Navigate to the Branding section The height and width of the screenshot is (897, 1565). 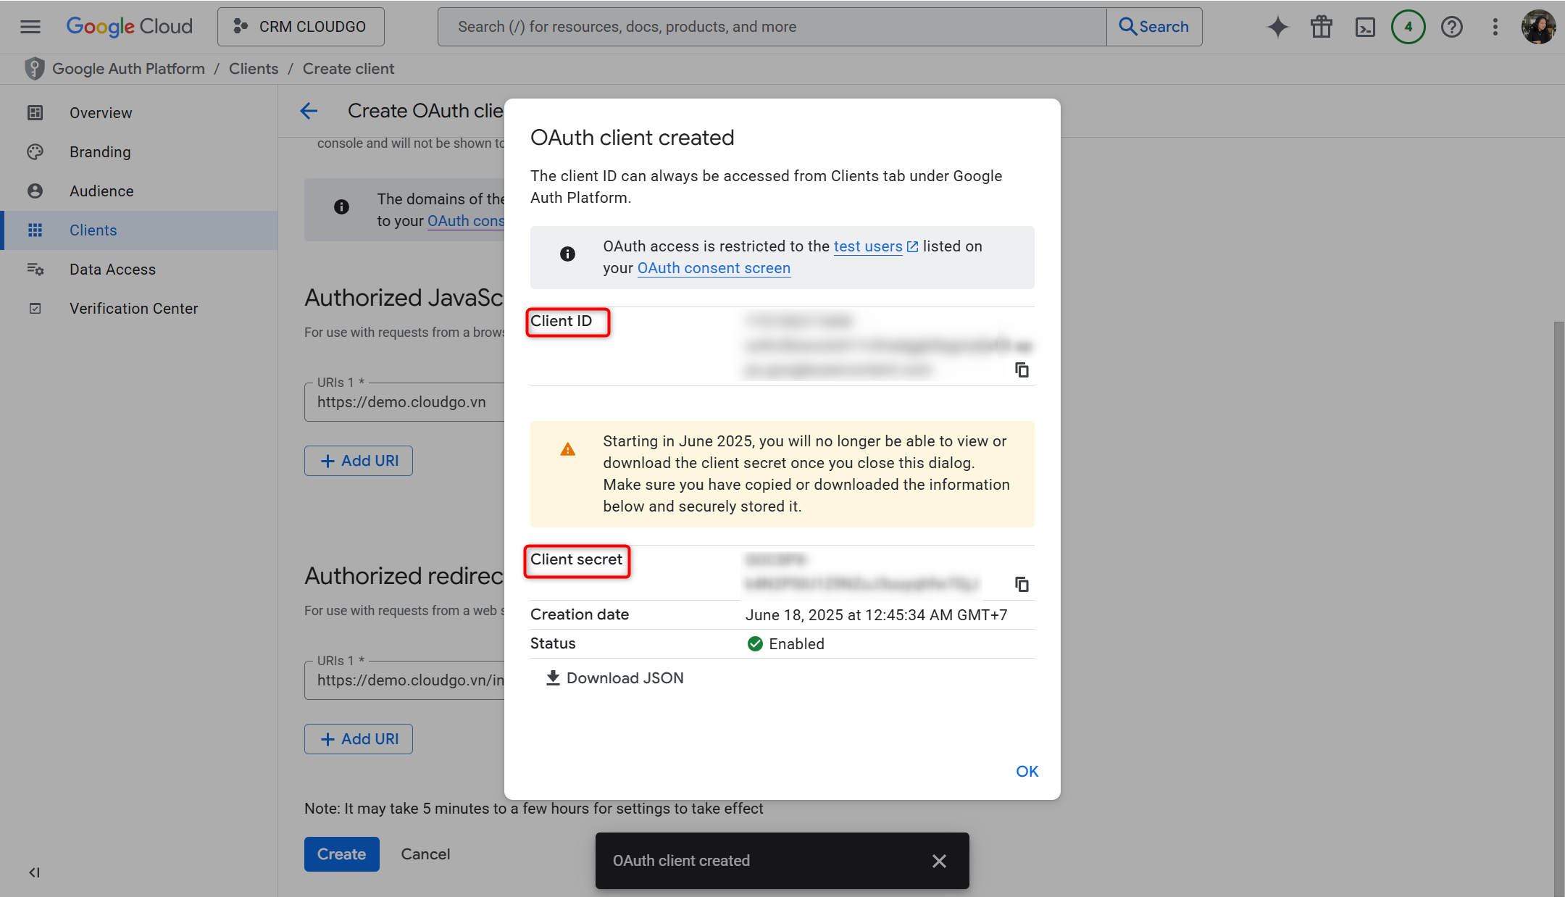click(x=99, y=151)
